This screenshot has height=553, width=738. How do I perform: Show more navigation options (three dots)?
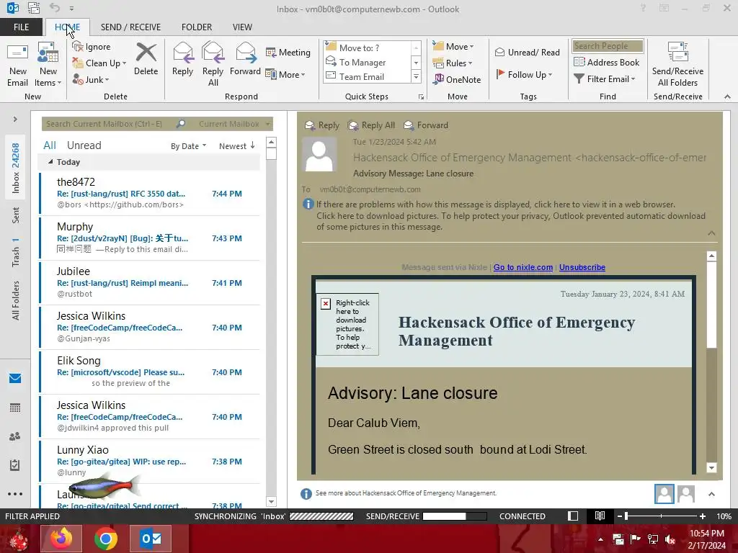click(x=15, y=494)
